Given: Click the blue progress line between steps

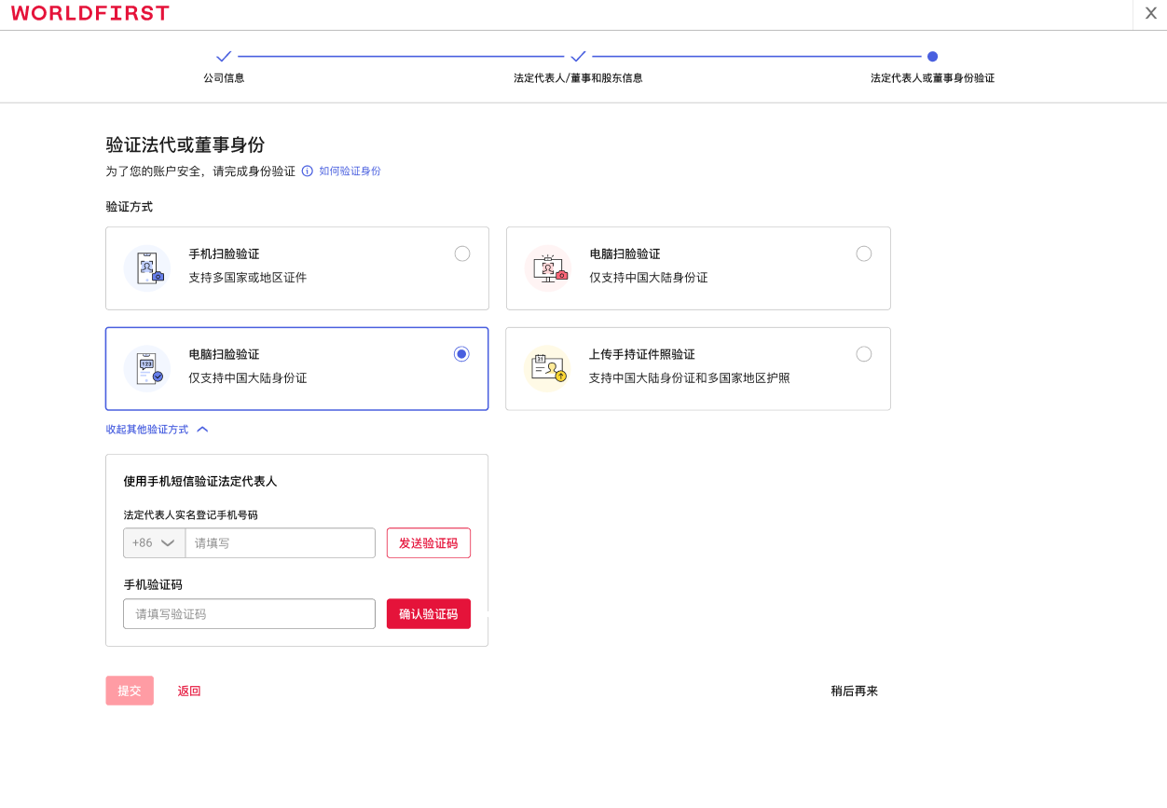Looking at the screenshot, I should coord(401,56).
